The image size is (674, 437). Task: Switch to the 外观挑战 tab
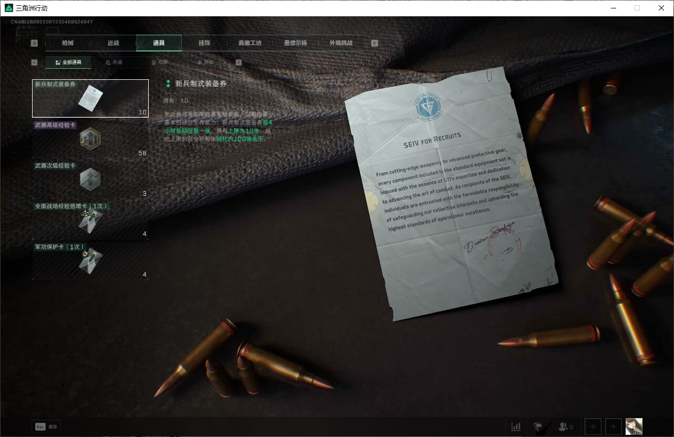click(x=341, y=43)
